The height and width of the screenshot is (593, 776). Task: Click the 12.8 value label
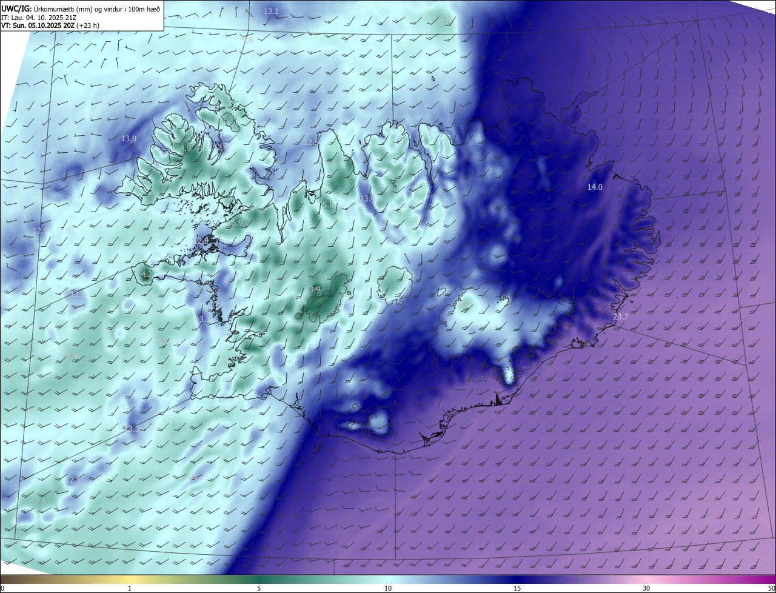click(73, 480)
